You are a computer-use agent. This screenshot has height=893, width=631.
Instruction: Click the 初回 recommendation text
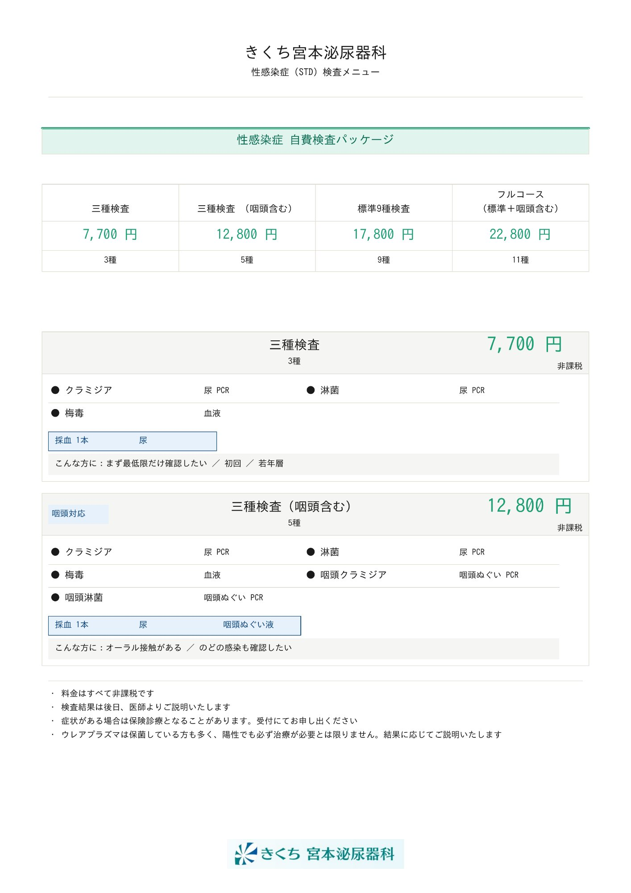click(x=232, y=463)
